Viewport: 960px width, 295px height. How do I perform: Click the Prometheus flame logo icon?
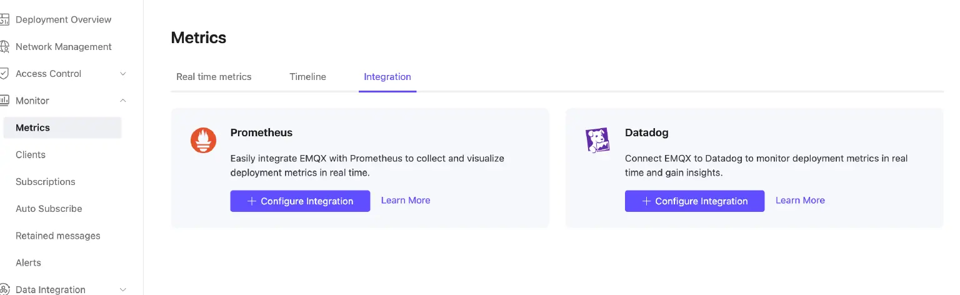tap(203, 140)
